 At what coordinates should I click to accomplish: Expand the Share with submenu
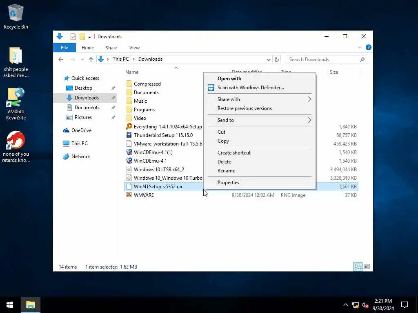pos(259,99)
